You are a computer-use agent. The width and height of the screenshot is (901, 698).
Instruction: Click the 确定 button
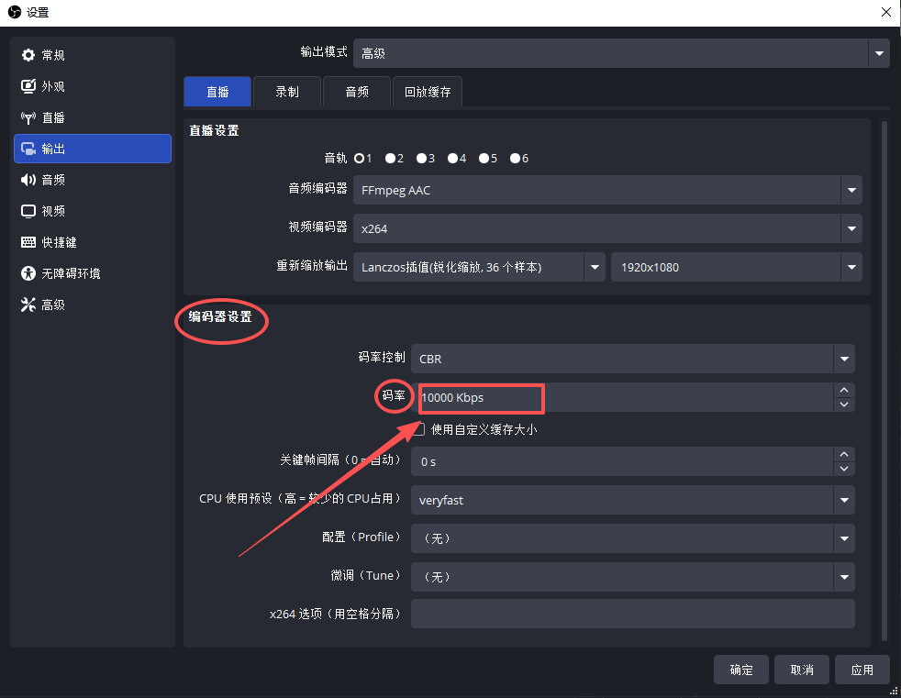tap(741, 670)
